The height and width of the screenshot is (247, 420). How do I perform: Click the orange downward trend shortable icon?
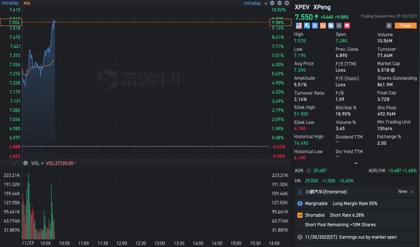pyautogui.click(x=323, y=26)
